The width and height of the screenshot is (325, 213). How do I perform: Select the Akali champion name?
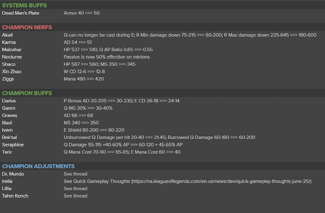pos(8,35)
